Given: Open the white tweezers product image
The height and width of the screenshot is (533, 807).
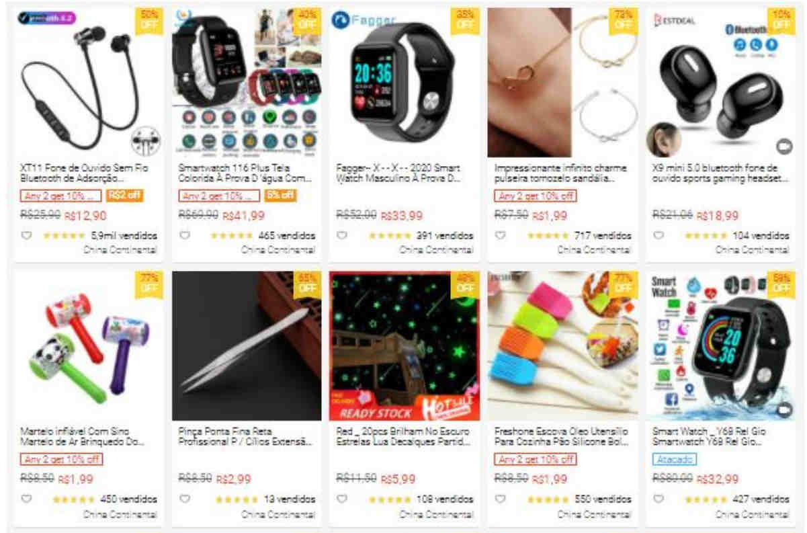Looking at the screenshot, I should pos(247,345).
